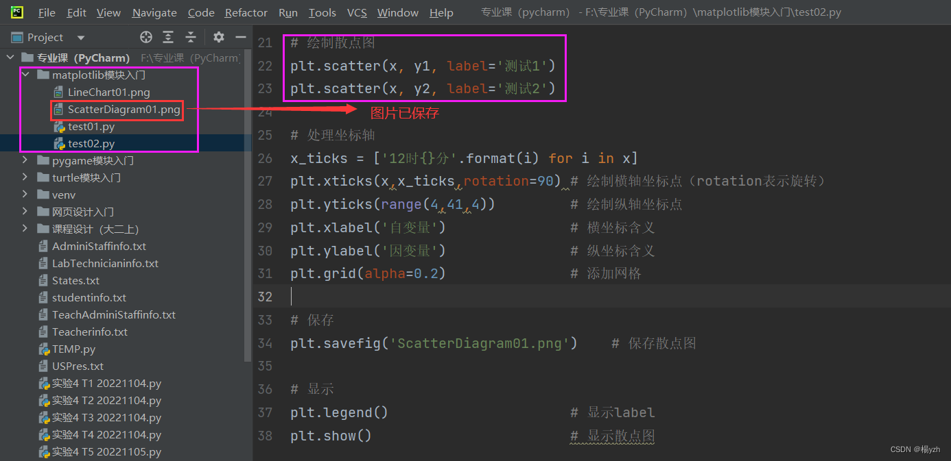Click the text file icon beside States.txt
This screenshot has width=951, height=461.
[x=44, y=280]
